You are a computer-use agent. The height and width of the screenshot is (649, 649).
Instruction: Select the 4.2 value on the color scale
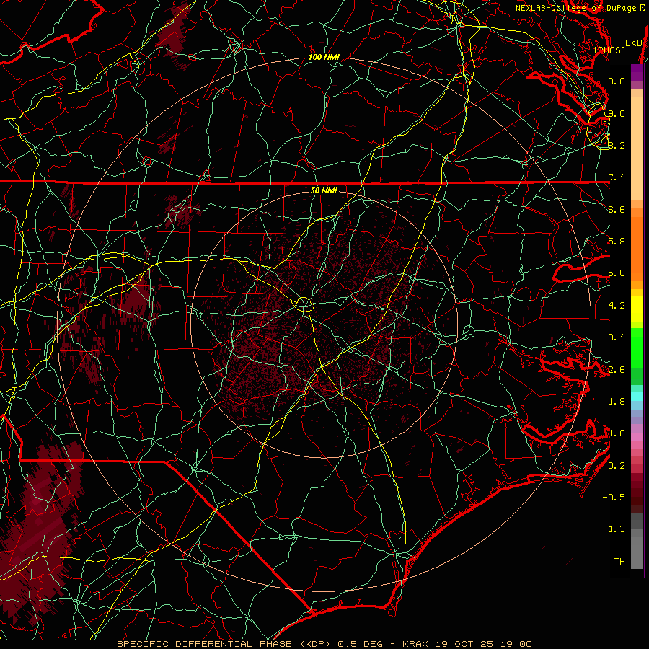(617, 306)
